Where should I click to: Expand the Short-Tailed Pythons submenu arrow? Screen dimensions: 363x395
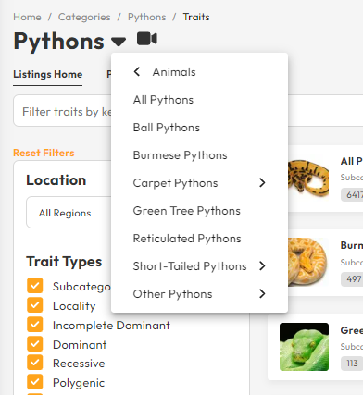(262, 265)
